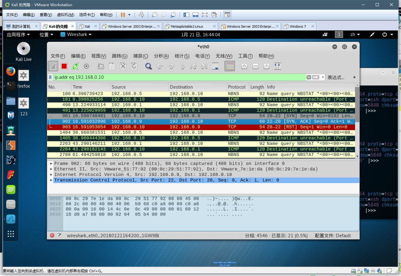Toggle auto-scroll during live capture
The image size is (401, 276).
[x=215, y=66]
